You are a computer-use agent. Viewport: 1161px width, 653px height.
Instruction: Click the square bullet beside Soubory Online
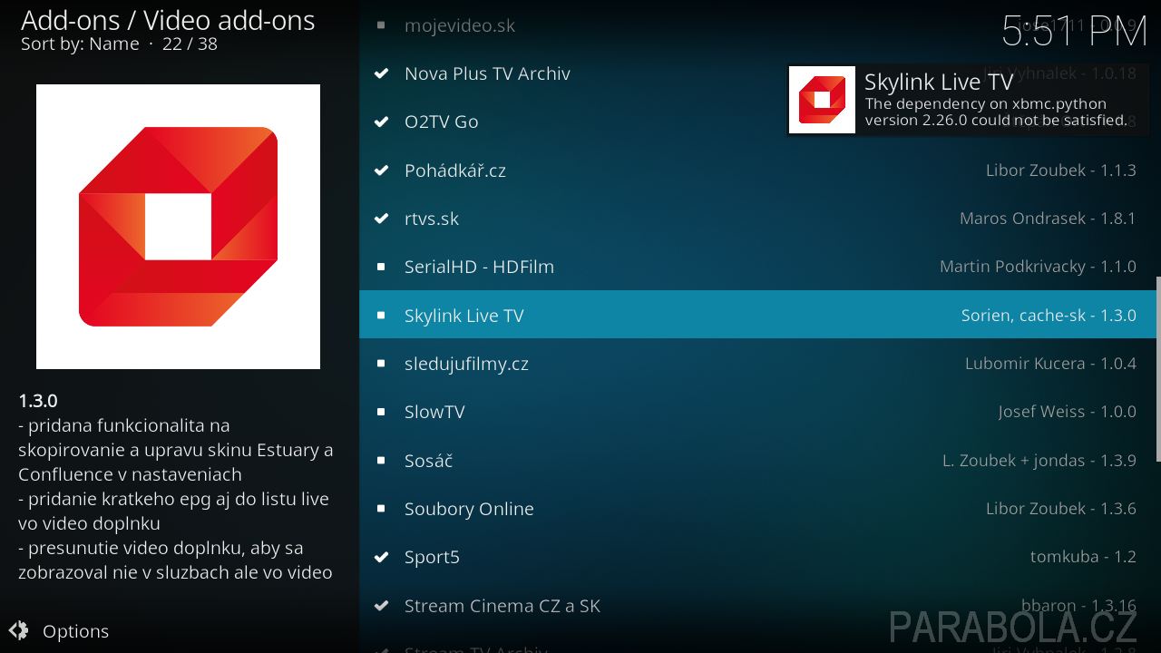[382, 509]
